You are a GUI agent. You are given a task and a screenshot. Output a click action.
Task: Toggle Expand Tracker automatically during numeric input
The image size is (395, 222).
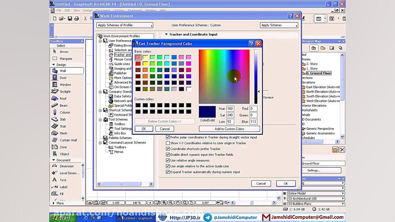[168, 172]
